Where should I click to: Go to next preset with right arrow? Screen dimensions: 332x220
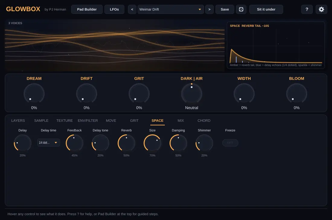(209, 9)
